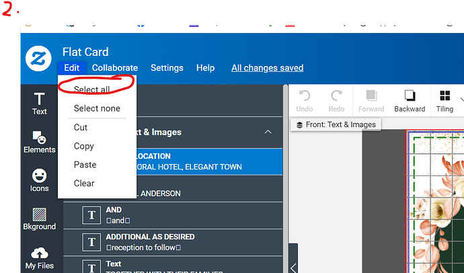Open the Tiling option

tap(444, 101)
